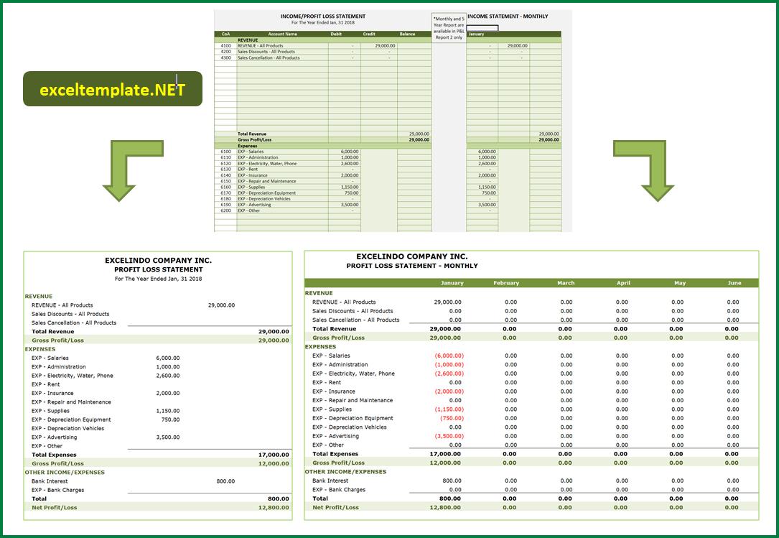
Task: Click the 'Account Name' column header in the top sheet
Action: 283,34
